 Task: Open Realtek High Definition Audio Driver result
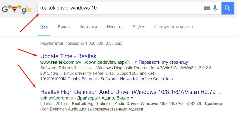click(131, 92)
